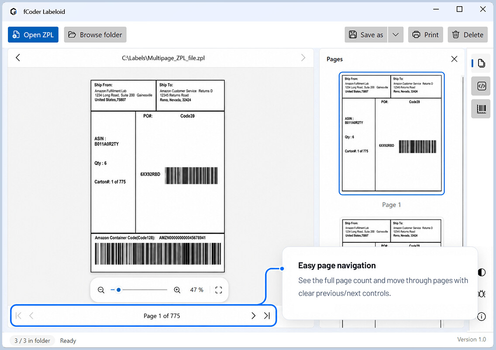
Task: Click the 3 / 3 in folder status
Action: click(x=32, y=340)
